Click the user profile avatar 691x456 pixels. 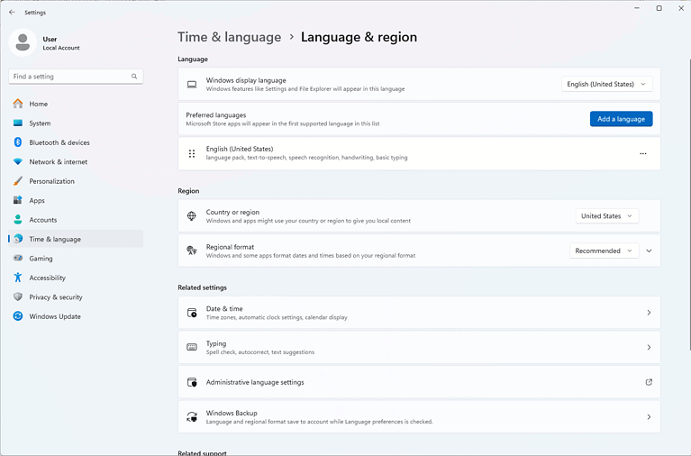[23, 42]
